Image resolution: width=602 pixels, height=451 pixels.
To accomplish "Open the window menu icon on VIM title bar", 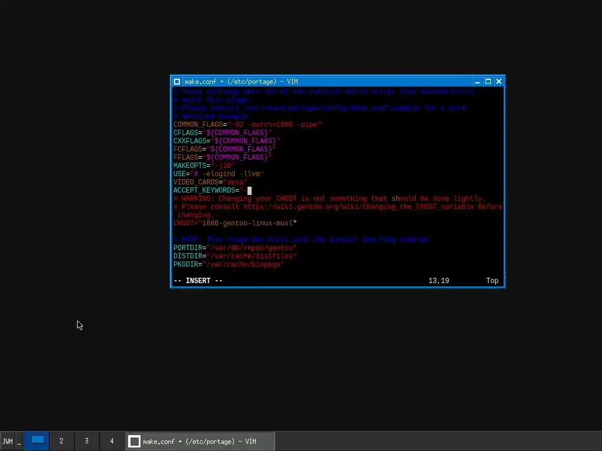I will pos(176,82).
